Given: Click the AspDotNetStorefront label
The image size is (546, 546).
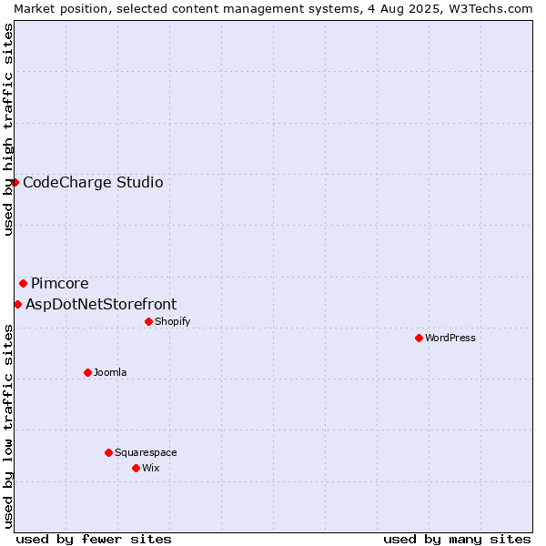Looking at the screenshot, I should coord(101,305).
